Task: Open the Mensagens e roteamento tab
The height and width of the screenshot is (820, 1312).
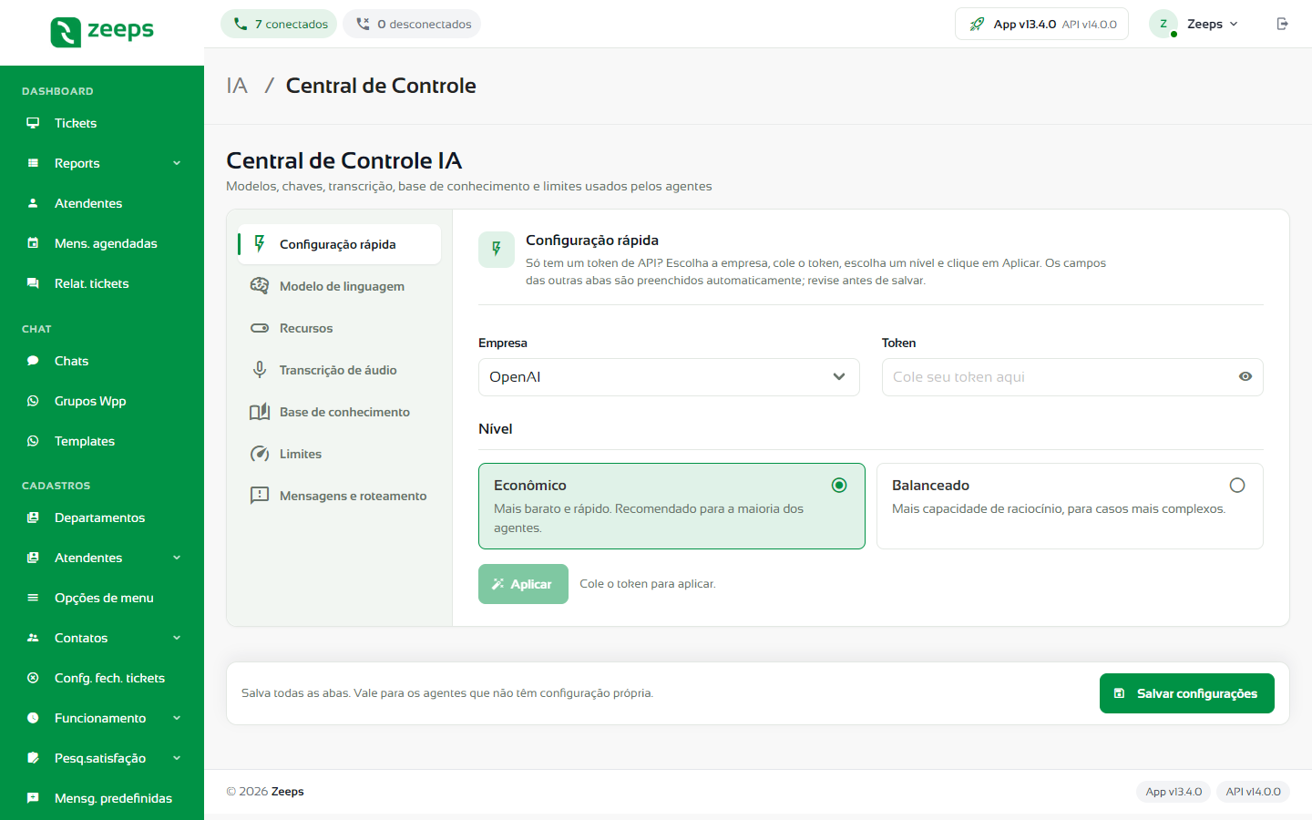Action: (x=339, y=496)
